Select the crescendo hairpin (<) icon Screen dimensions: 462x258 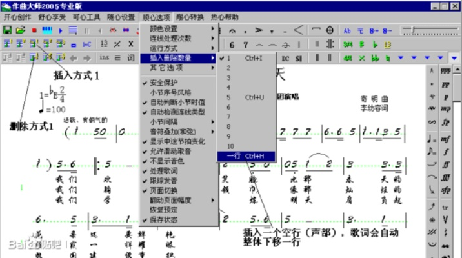298,30
